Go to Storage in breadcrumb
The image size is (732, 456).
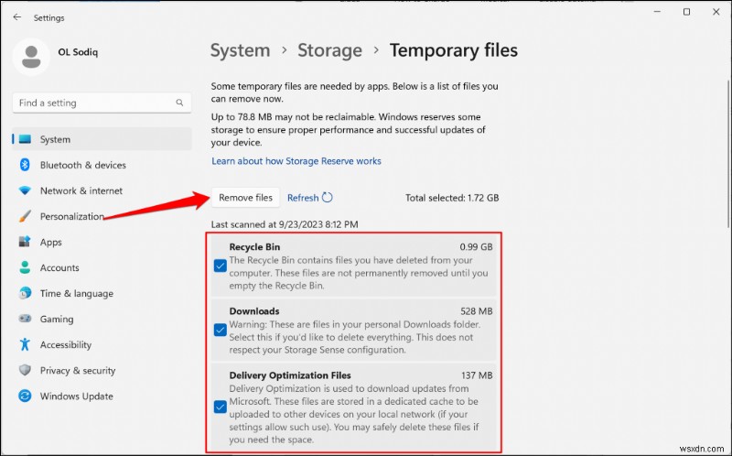pyautogui.click(x=329, y=50)
